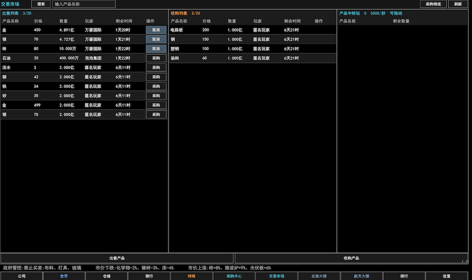This screenshot has height=280, width=472.
Task: Switch to the 公司 tab
Action: 21,276
